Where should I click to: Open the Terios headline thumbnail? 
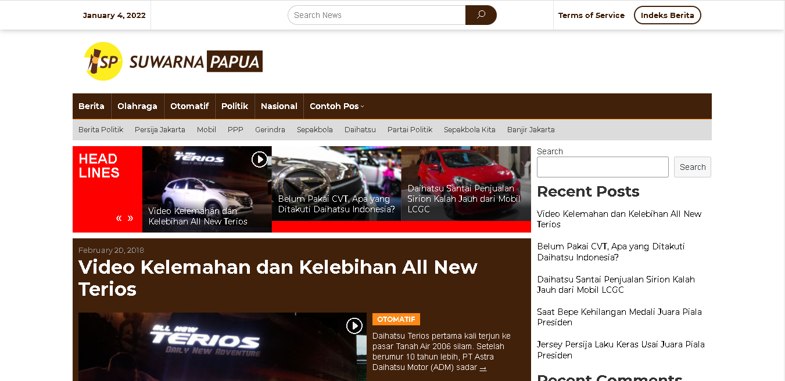(x=207, y=189)
